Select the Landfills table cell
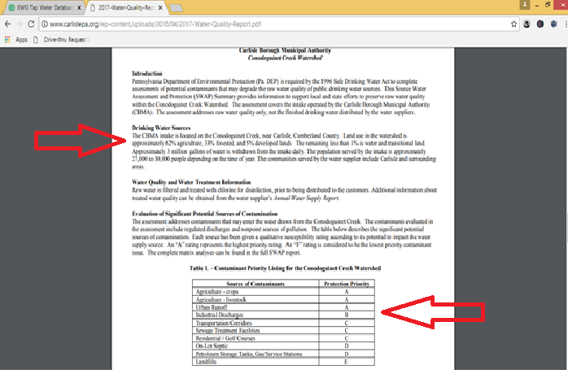 pos(256,362)
